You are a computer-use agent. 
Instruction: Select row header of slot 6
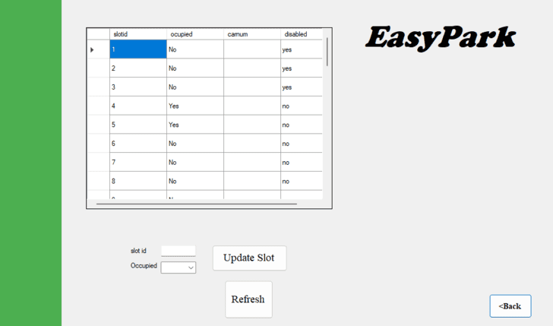[98, 144]
